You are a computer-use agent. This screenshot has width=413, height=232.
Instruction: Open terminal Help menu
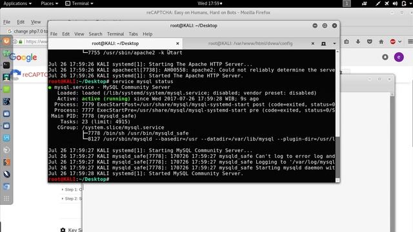click(148, 34)
